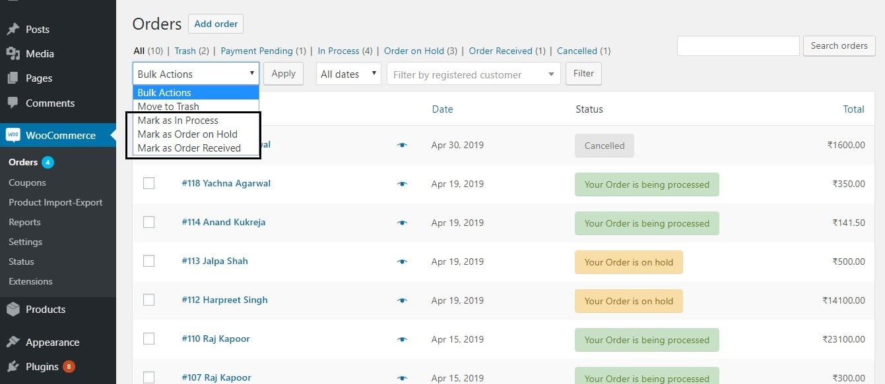885x384 pixels.
Task: Open Filter by registered customer dropdown
Action: point(474,74)
